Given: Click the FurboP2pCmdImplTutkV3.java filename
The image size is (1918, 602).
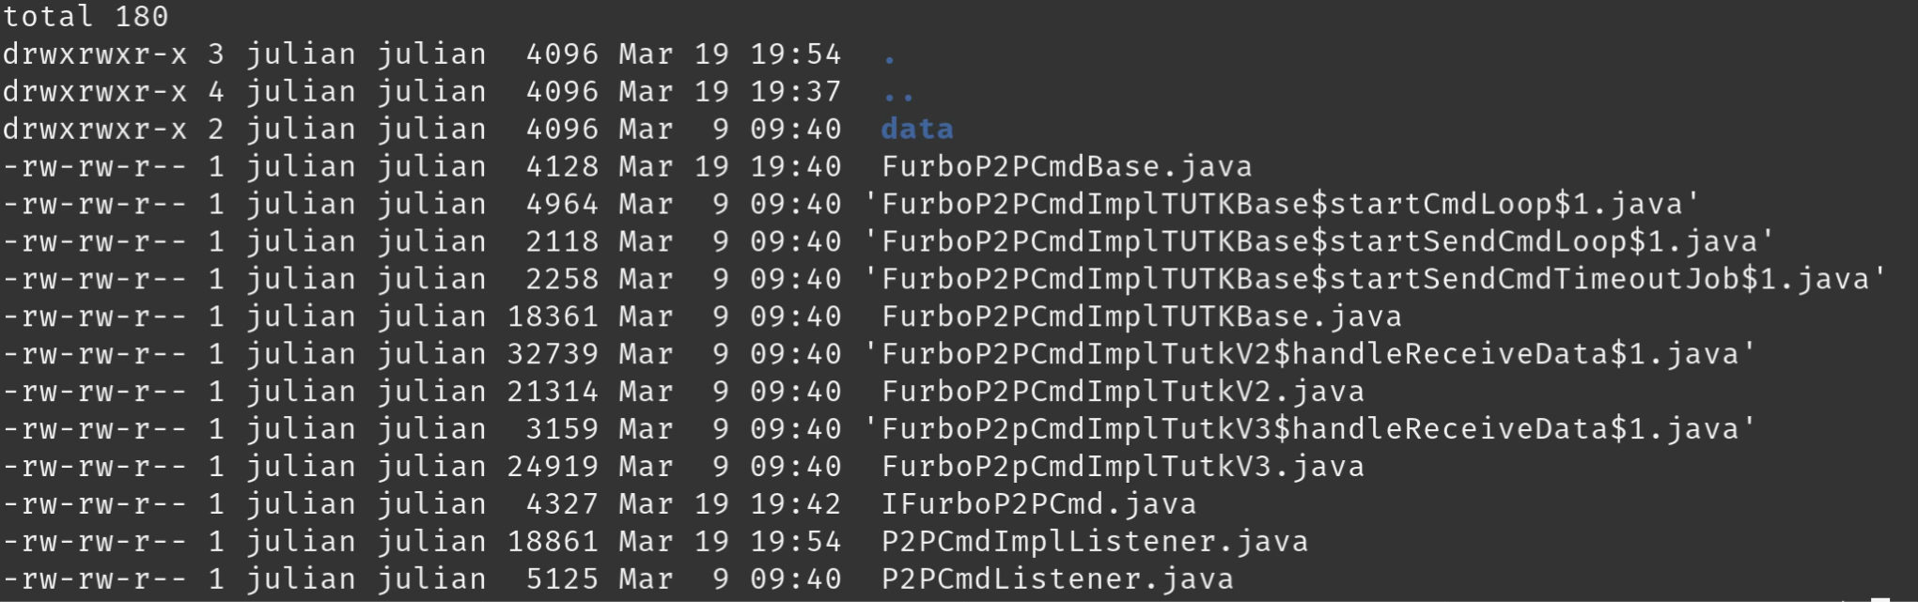Looking at the screenshot, I should click(x=1123, y=467).
